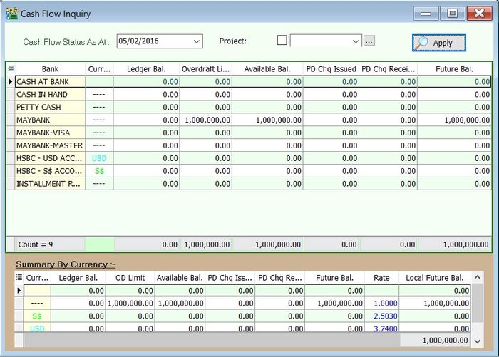Sort by the Bank column header
This screenshot has width=499, height=357.
click(x=50, y=69)
